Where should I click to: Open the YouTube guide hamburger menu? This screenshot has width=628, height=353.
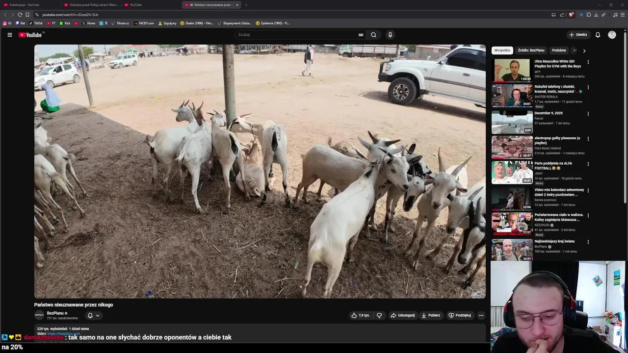click(x=9, y=35)
